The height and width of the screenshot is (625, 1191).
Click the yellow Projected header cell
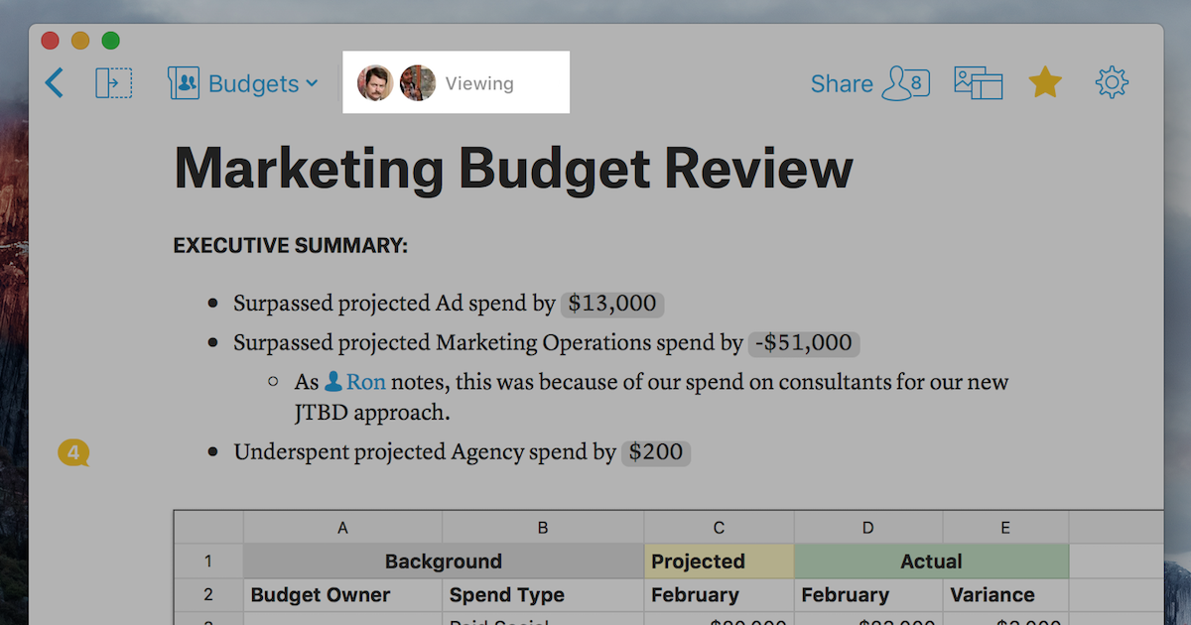pos(719,562)
